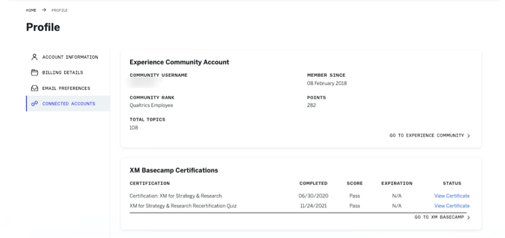The width and height of the screenshot is (505, 238).
Task: Click the Expiration column header
Action: [x=397, y=183]
